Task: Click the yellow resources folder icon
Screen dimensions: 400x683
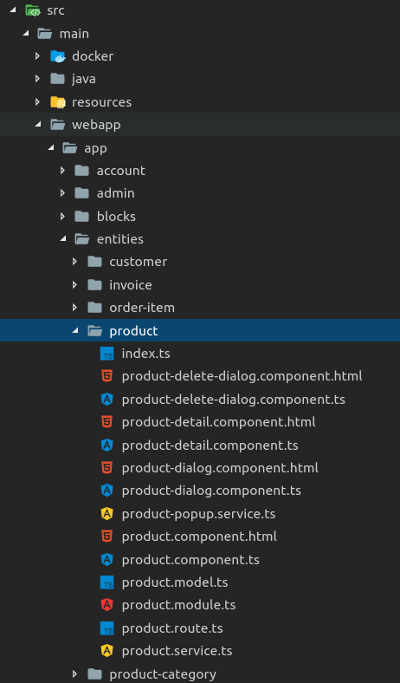Action: 57,102
